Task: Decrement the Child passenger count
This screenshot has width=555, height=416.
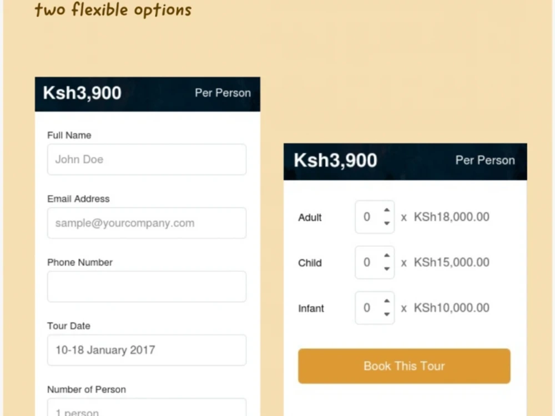Action: (x=386, y=268)
